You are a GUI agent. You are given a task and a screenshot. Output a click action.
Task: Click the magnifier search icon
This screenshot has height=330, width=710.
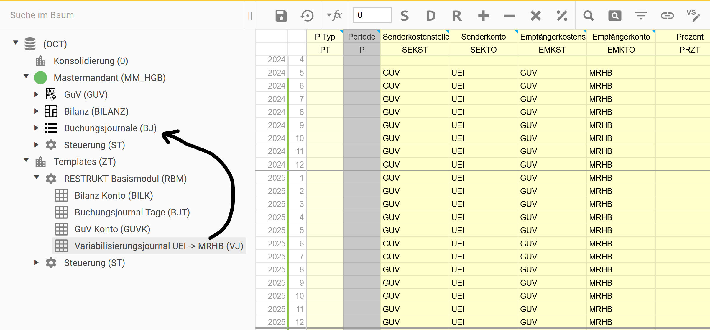coord(588,15)
